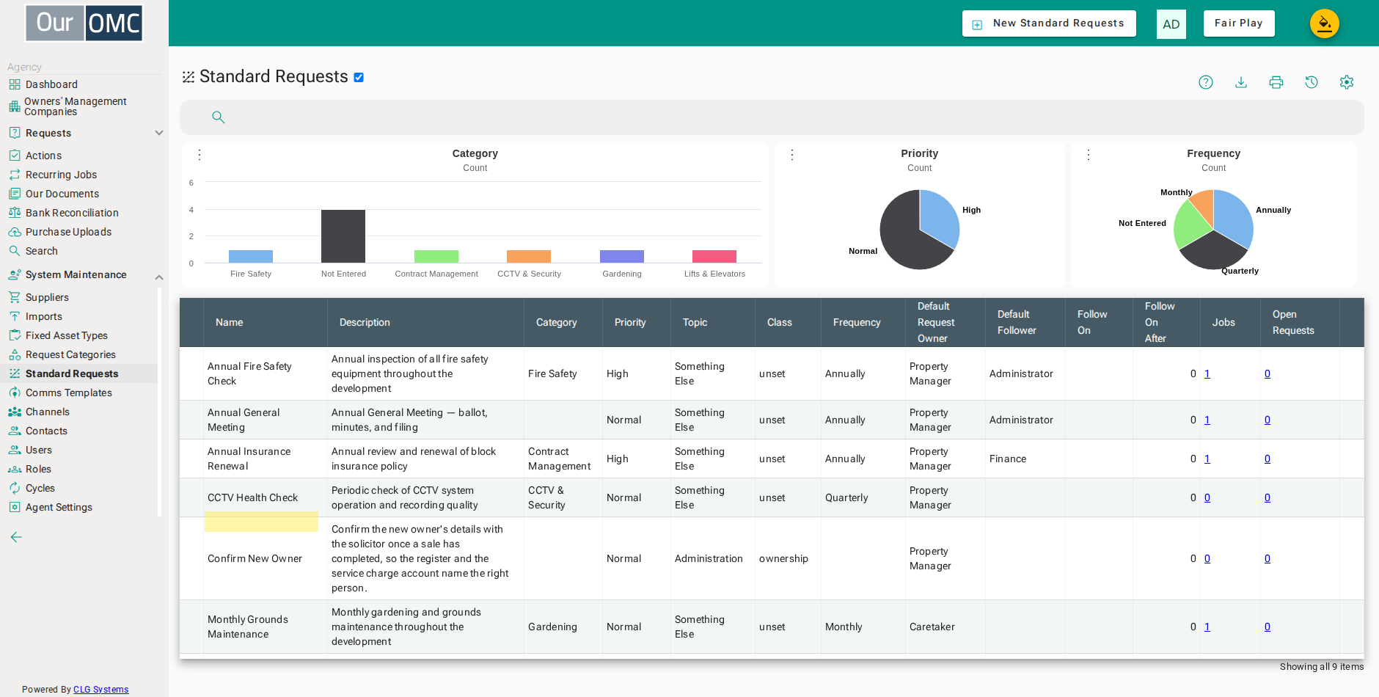The image size is (1379, 697).
Task: Open Recurring Jobs in the sidebar
Action: click(x=61, y=175)
